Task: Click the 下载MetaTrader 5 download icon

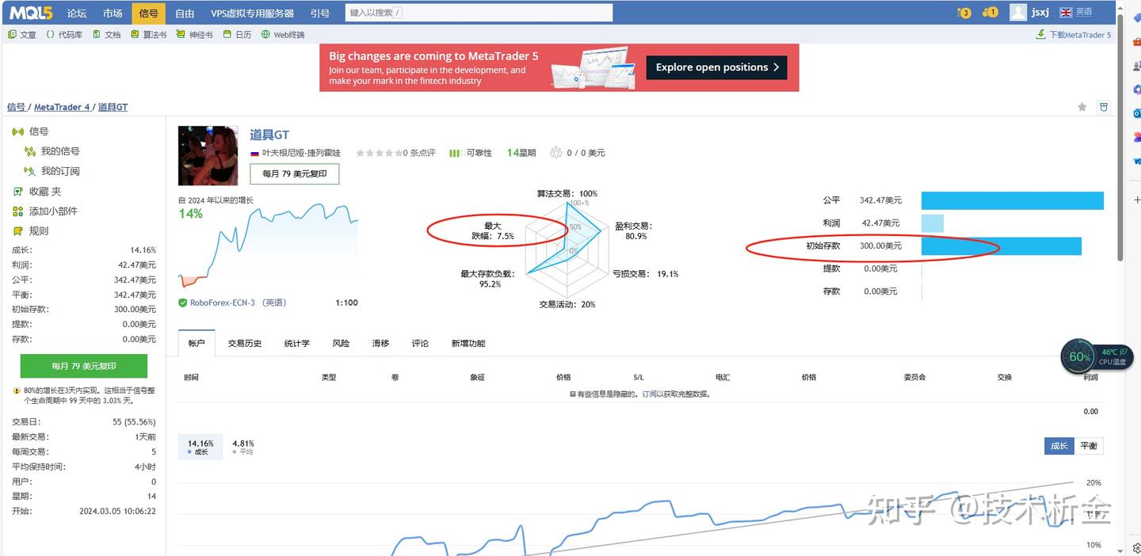Action: 1041,35
